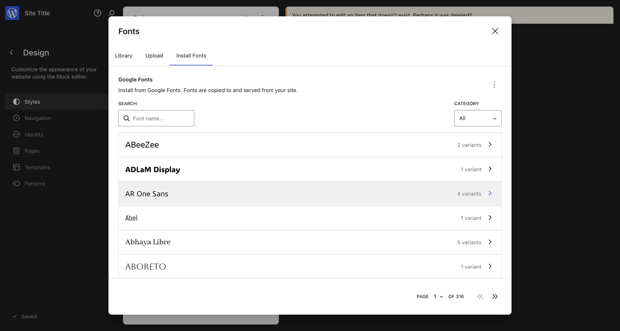This screenshot has width=620, height=331.
Task: Click the Navigation compass icon
Action: coord(16,118)
